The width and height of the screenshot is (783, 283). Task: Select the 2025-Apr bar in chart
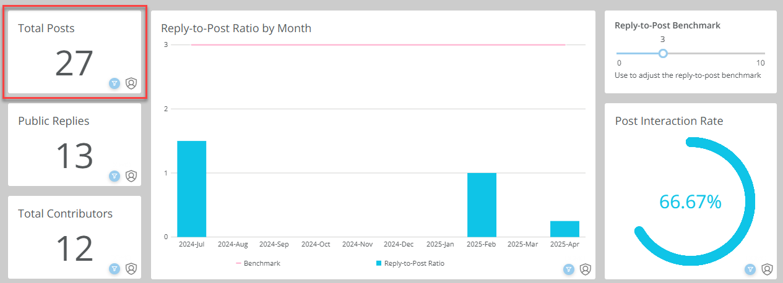[x=565, y=229]
